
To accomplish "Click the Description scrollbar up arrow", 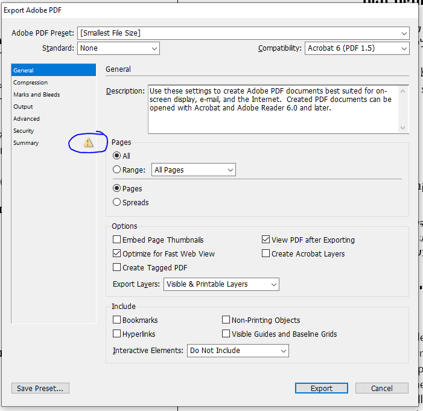I will [402, 91].
